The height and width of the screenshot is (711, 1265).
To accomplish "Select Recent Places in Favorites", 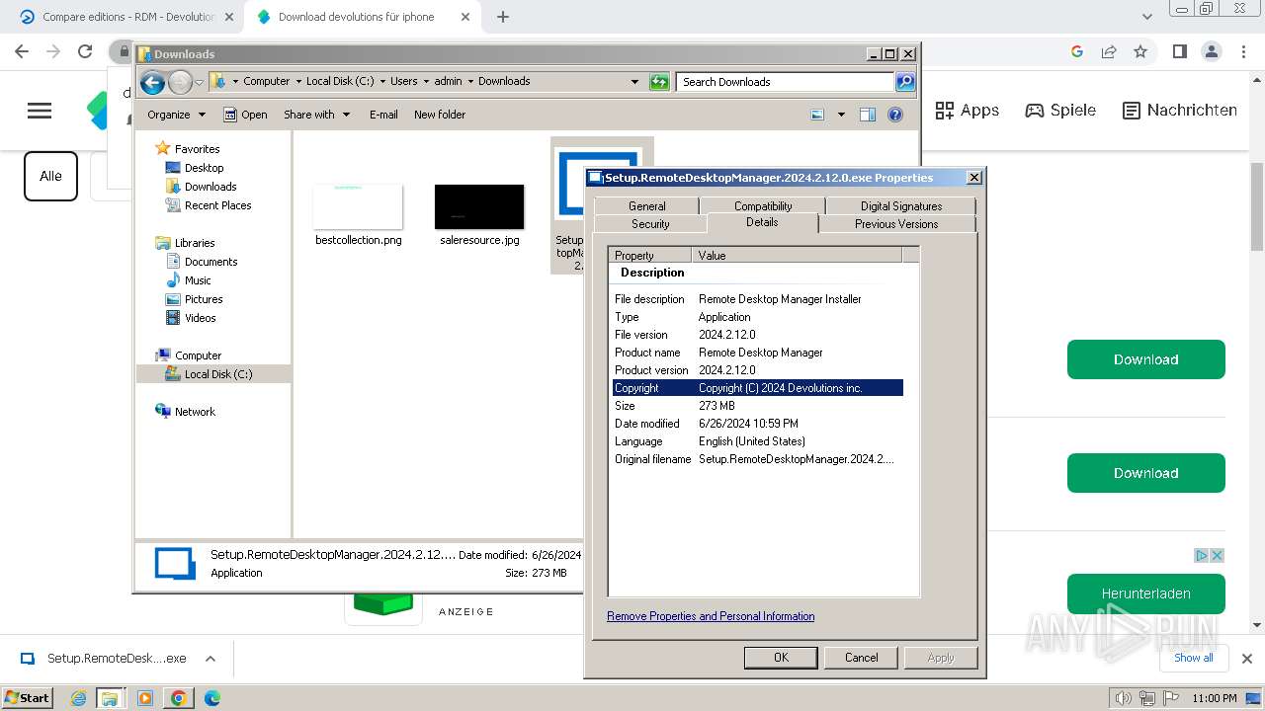I will 217,205.
